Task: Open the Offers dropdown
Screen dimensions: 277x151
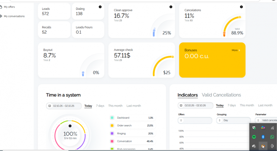Action: click(195, 120)
